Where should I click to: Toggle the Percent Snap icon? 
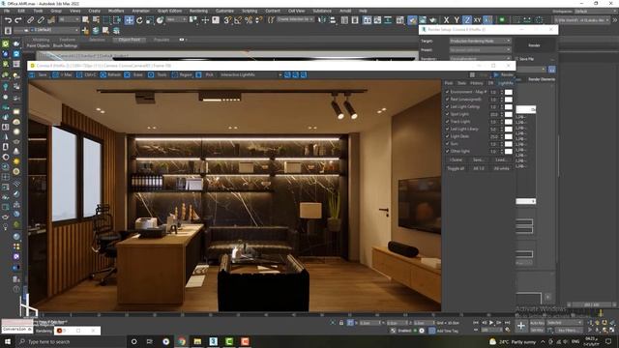point(249,20)
